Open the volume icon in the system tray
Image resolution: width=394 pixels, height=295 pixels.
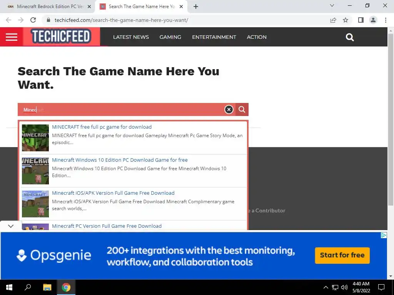coord(344,287)
